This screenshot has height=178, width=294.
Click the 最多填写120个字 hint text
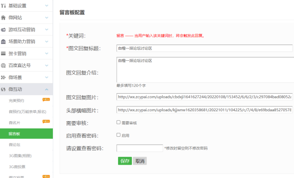(131, 86)
